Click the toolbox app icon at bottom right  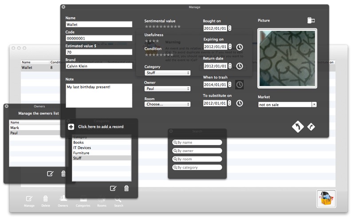coord(326,198)
